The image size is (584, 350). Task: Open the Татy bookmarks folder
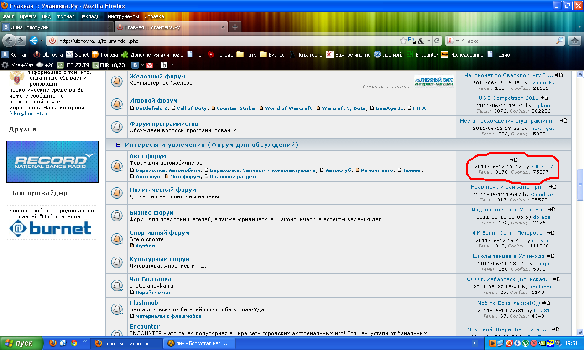click(x=246, y=55)
